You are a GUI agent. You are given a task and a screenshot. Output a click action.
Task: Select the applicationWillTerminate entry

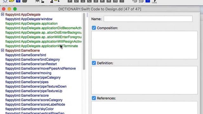click(x=42, y=46)
